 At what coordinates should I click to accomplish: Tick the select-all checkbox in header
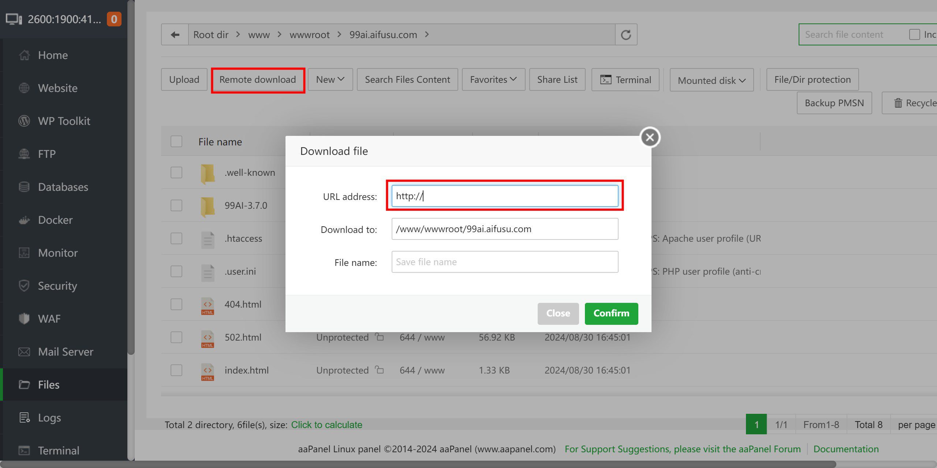(x=176, y=141)
